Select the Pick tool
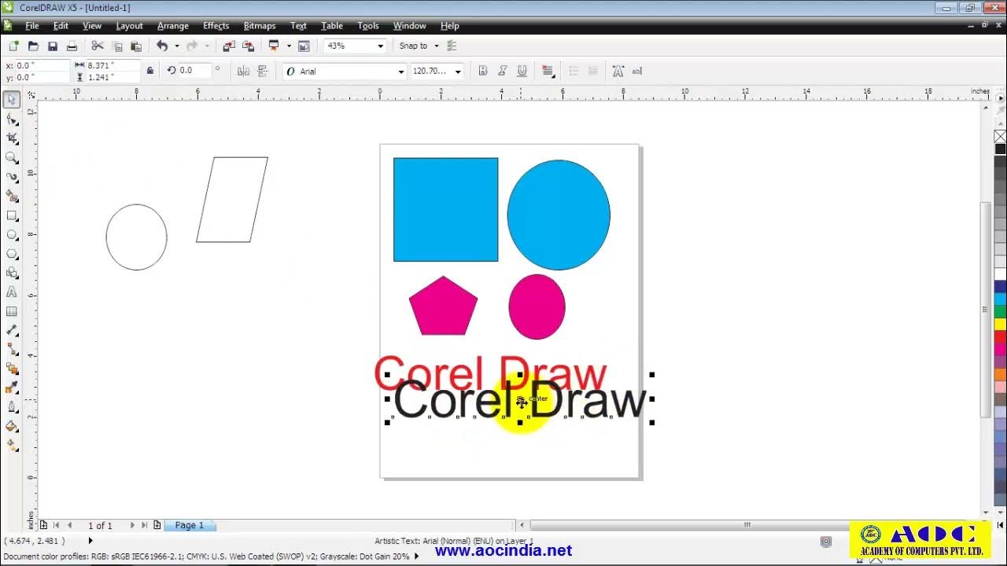 click(x=12, y=100)
